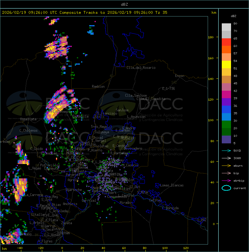Screen dimensions: 249x252
Task: Click the 'E_1-736' map label
Action: point(168,89)
